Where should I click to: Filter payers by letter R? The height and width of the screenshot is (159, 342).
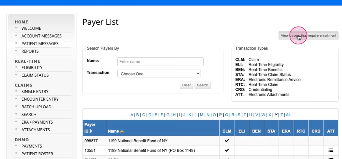233,115
